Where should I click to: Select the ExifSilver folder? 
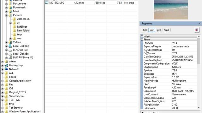click(22, 27)
